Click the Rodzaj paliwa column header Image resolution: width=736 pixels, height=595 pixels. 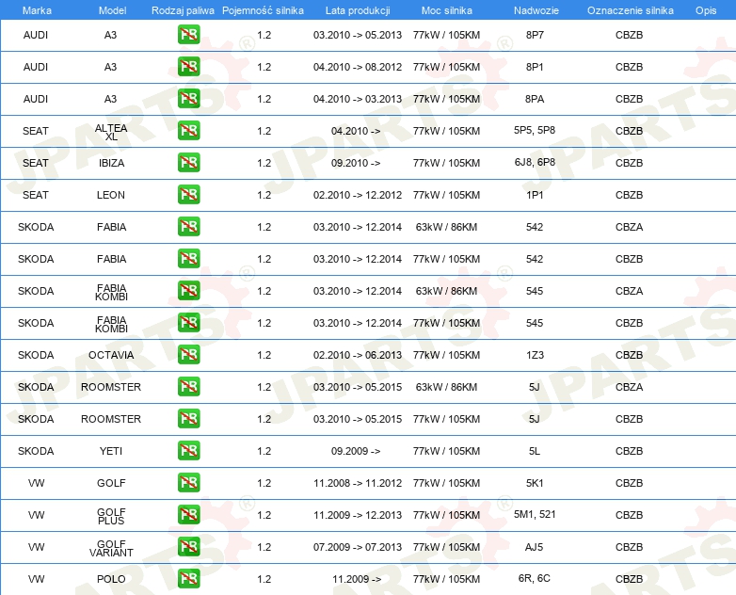click(183, 10)
